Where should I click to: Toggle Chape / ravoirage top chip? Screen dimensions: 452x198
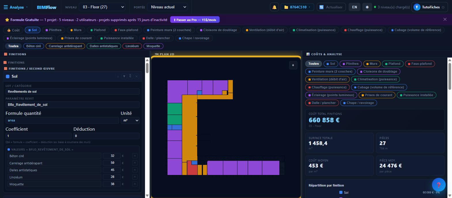pyautogui.click(x=194, y=38)
